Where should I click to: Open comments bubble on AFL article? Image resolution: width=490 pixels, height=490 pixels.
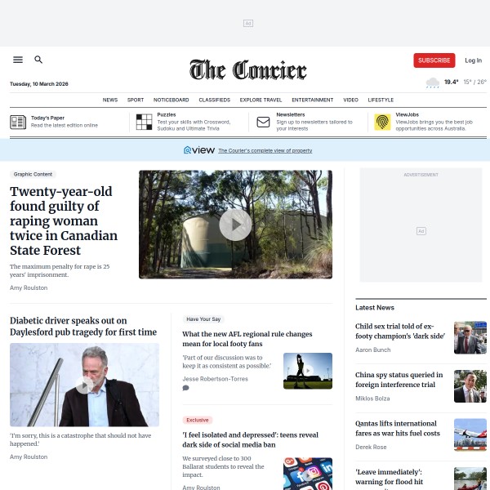point(185,388)
